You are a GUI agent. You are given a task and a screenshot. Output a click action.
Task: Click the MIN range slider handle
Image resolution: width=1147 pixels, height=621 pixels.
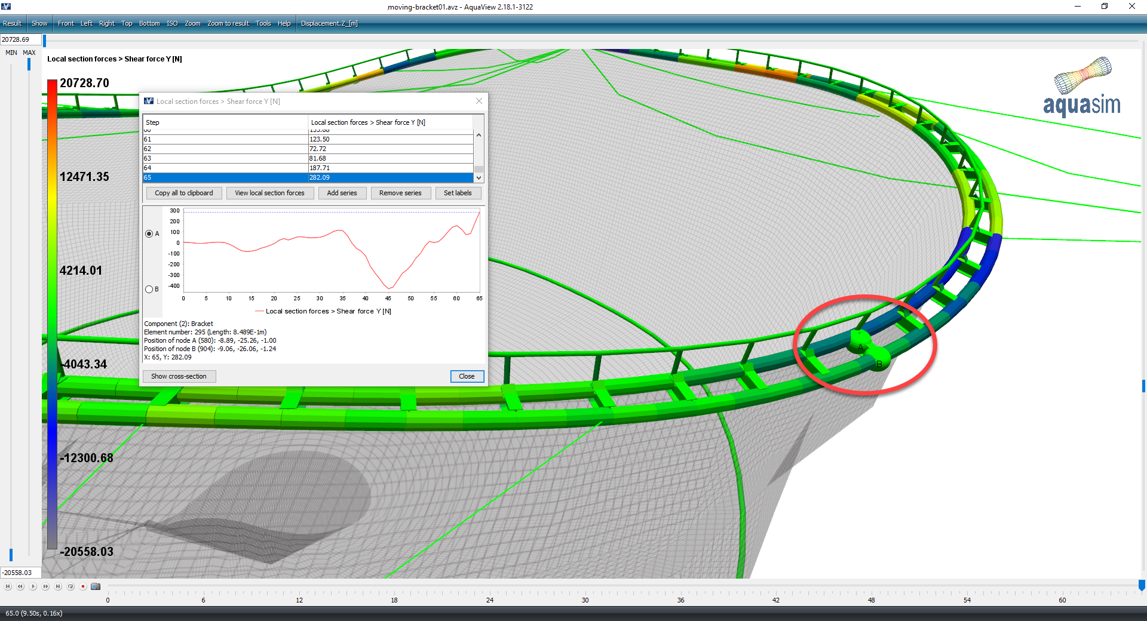11,555
